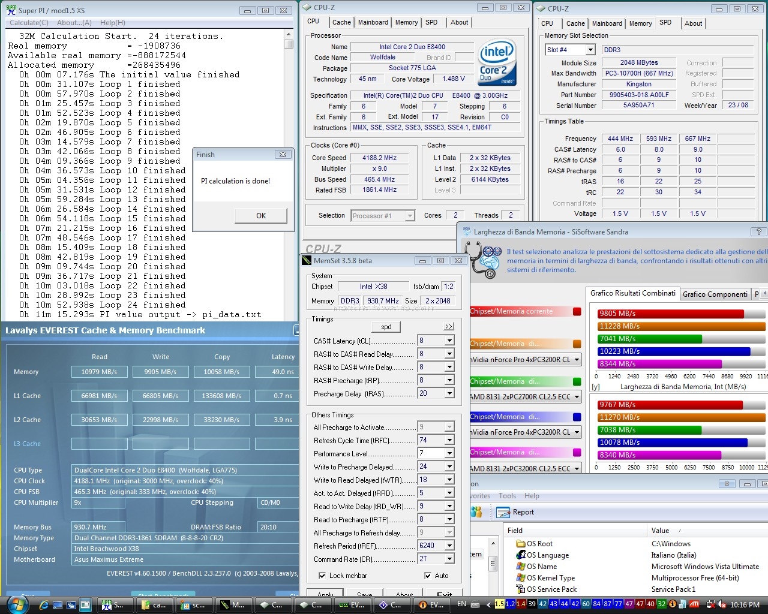Click the >> expand button in MemSet

(449, 327)
